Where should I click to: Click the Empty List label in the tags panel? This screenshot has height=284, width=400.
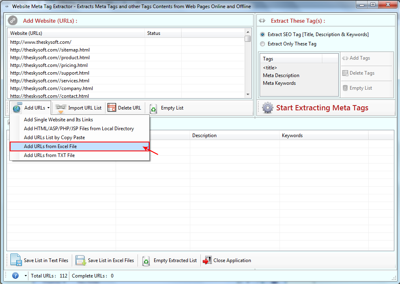tap(361, 88)
